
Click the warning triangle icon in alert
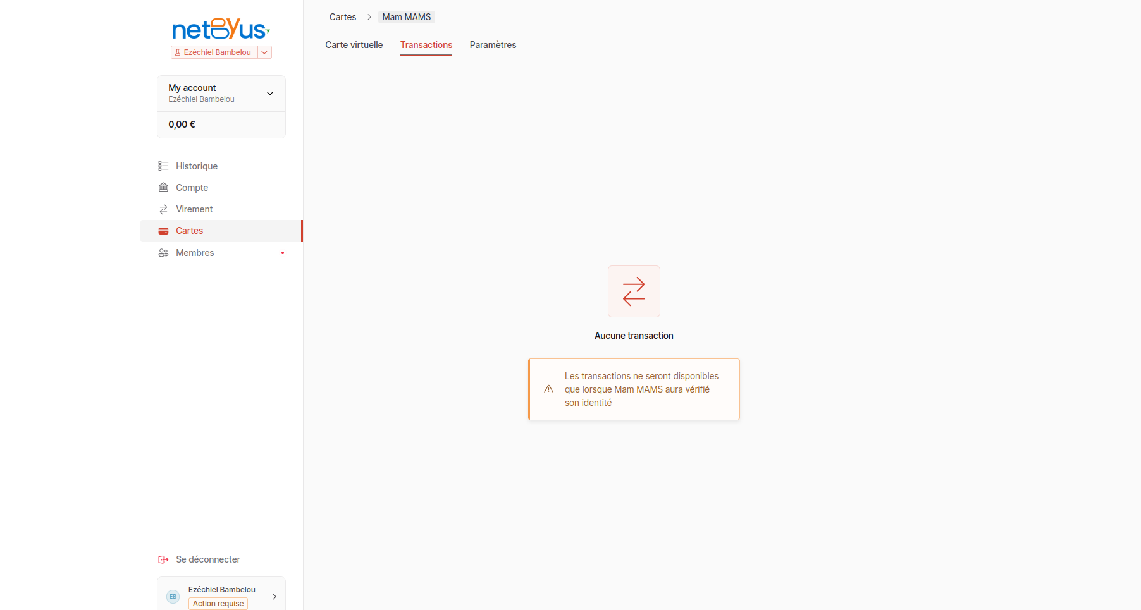coord(549,389)
